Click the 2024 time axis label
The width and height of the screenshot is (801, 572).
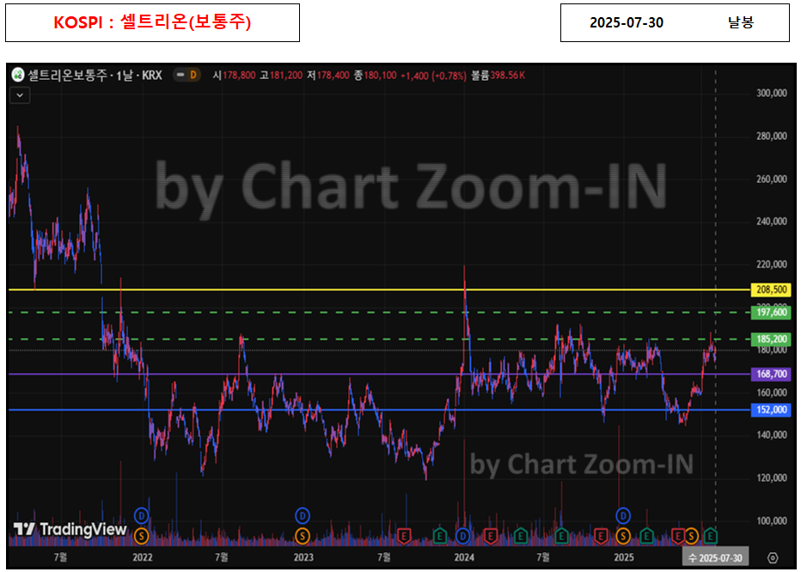[x=464, y=557]
